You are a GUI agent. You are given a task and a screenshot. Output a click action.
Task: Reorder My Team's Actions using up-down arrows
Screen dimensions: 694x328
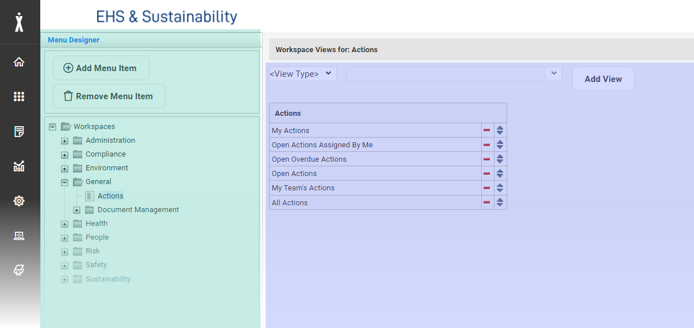(500, 188)
